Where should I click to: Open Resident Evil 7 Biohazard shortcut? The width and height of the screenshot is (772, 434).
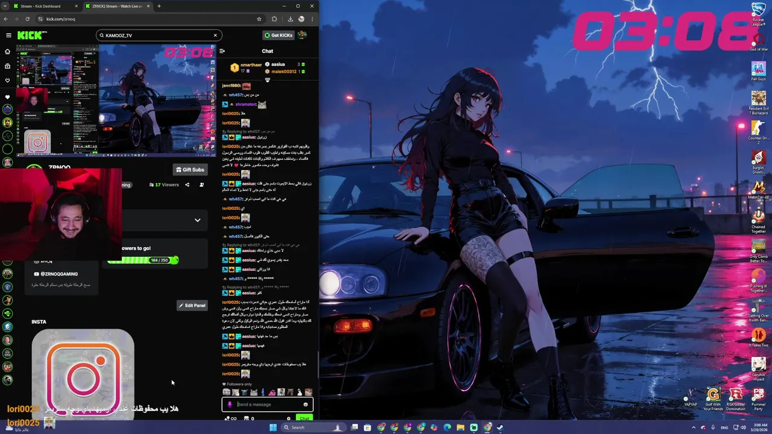(758, 102)
